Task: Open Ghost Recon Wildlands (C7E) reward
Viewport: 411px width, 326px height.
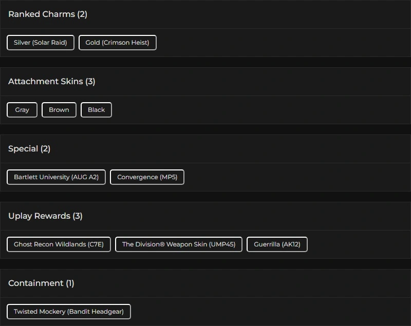Action: (59, 244)
